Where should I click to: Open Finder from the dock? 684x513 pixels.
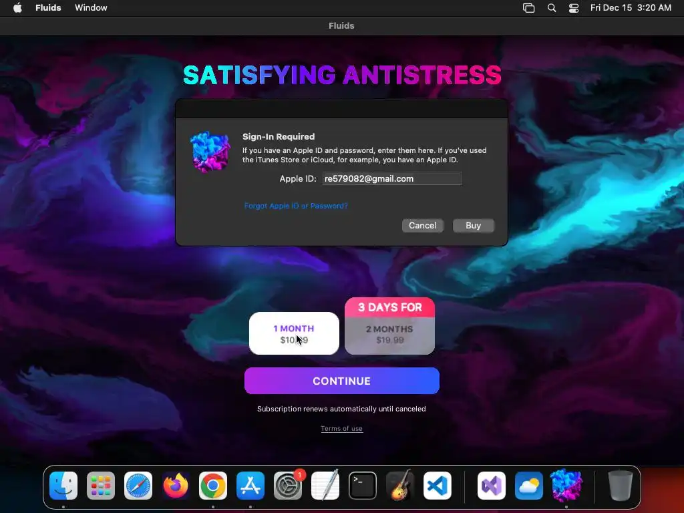(63, 485)
